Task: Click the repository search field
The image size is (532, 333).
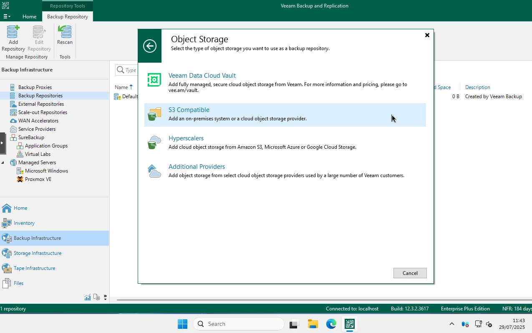Action: (127, 70)
